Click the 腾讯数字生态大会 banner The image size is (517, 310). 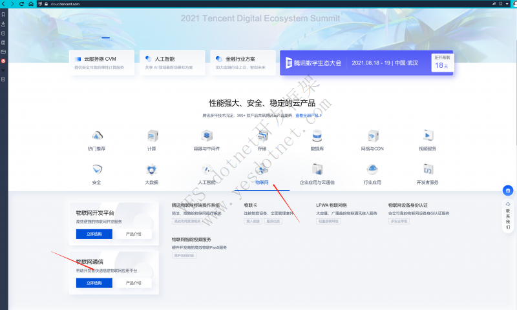(x=366, y=63)
